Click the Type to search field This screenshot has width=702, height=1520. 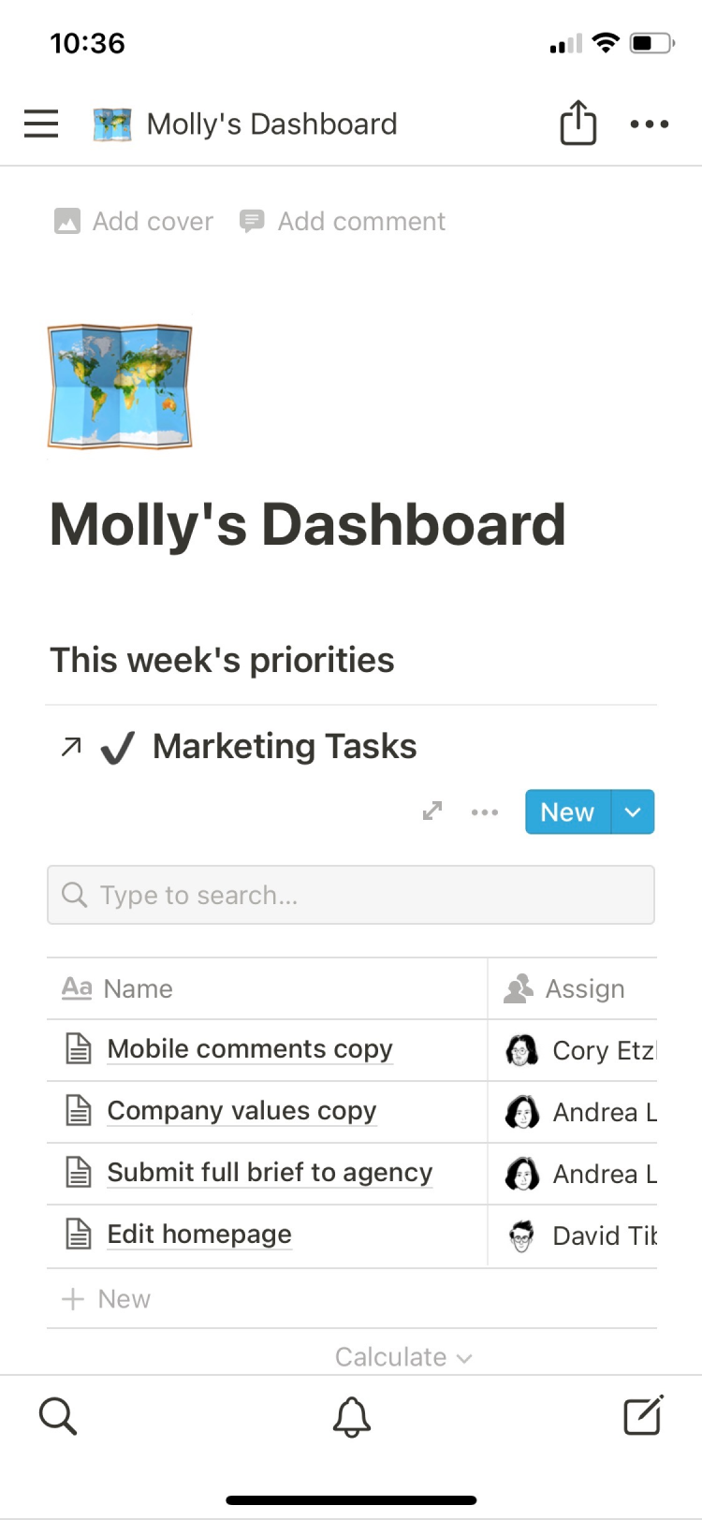pos(351,895)
